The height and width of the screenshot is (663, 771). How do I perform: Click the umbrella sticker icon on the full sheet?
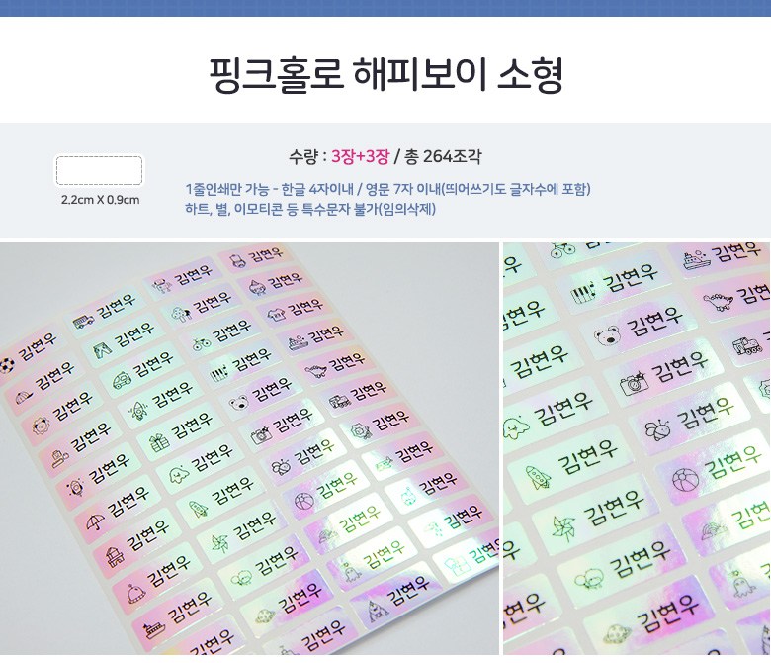coord(95,521)
